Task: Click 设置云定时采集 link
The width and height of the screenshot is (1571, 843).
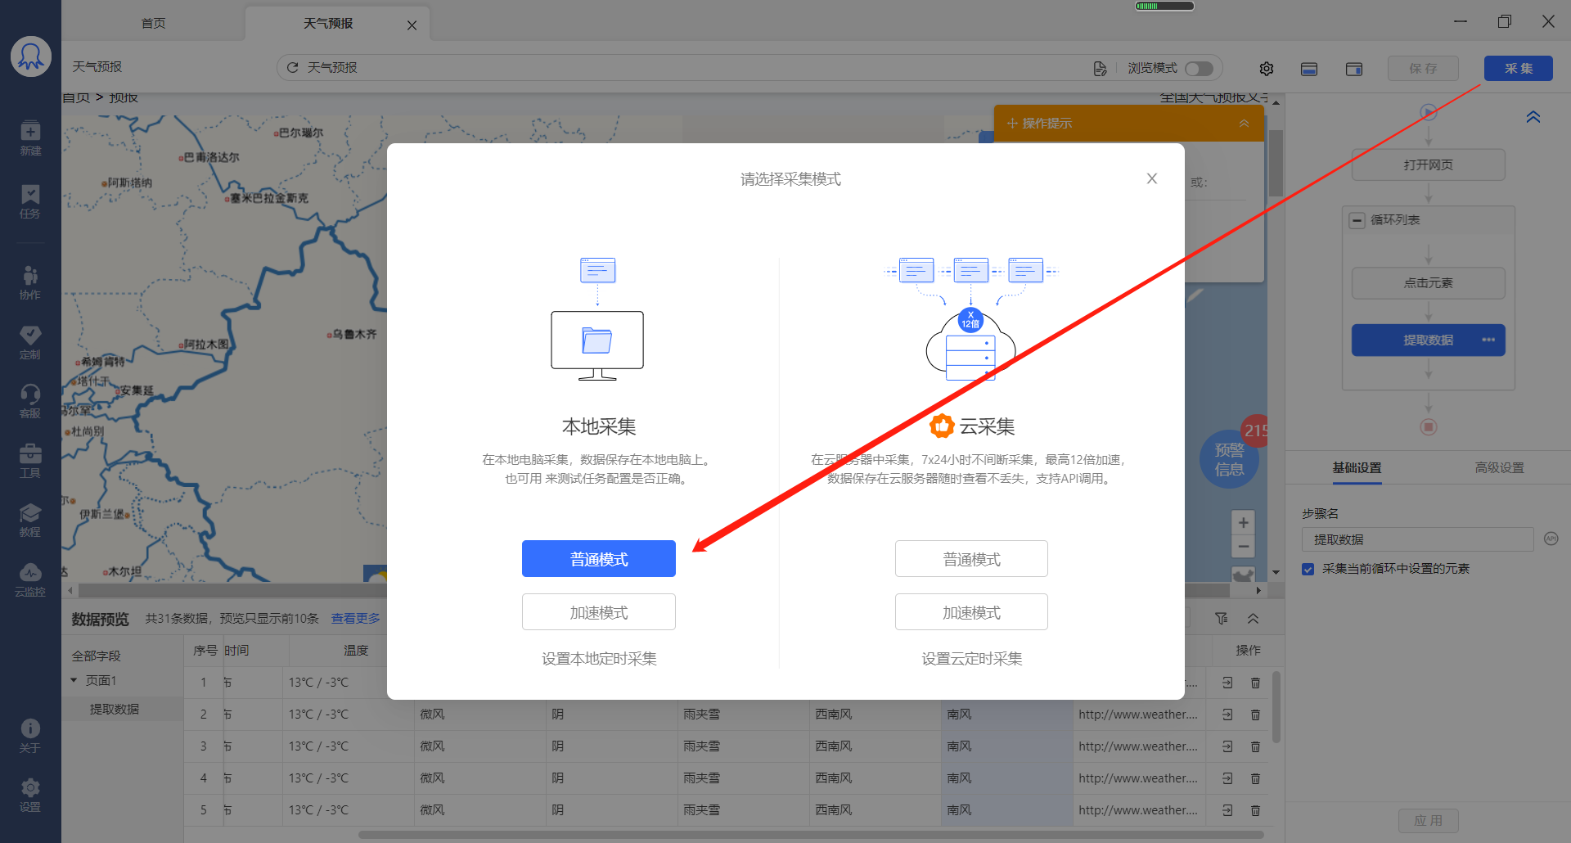Action: click(971, 659)
